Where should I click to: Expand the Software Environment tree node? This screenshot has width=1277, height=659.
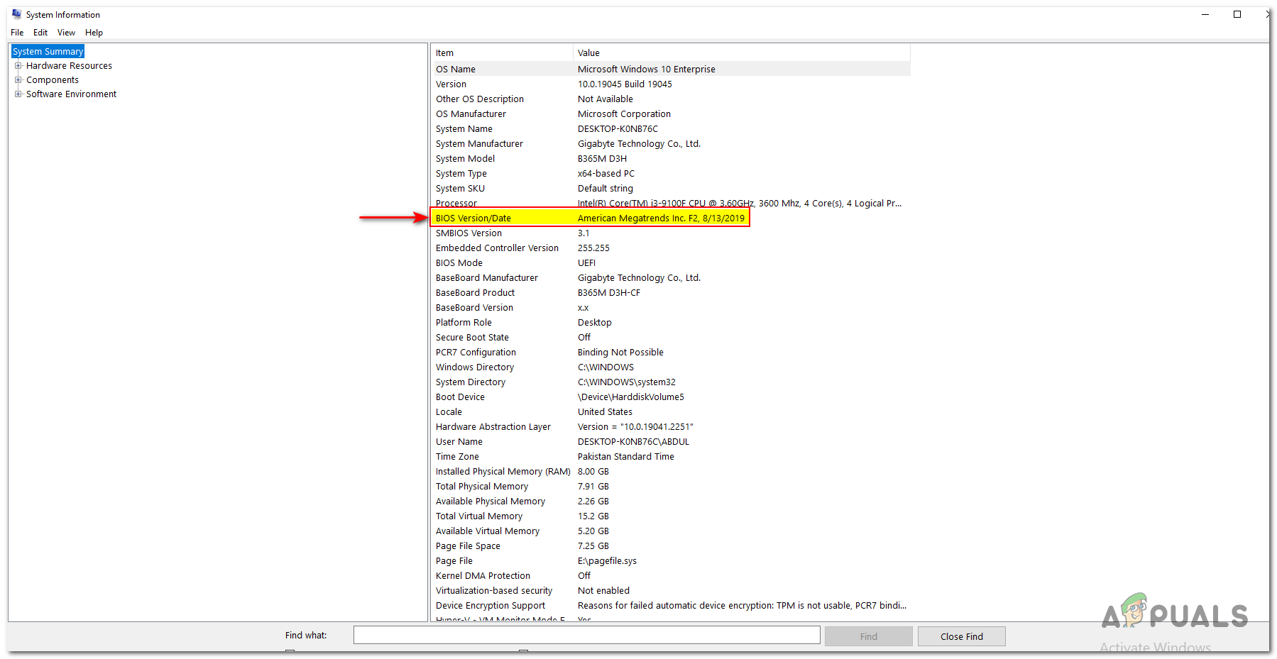click(18, 94)
